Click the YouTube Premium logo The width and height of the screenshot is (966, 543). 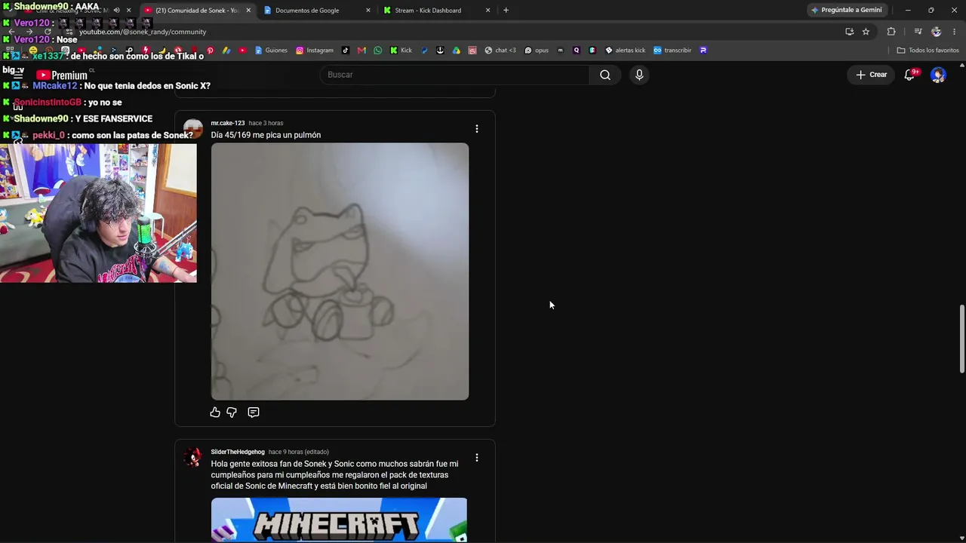pyautogui.click(x=62, y=75)
